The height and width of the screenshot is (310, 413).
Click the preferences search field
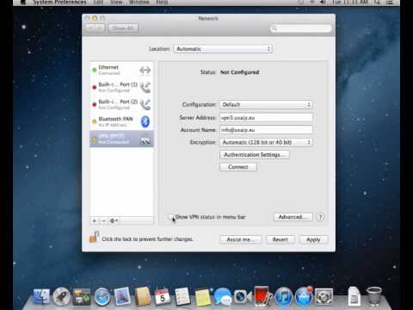pyautogui.click(x=301, y=28)
